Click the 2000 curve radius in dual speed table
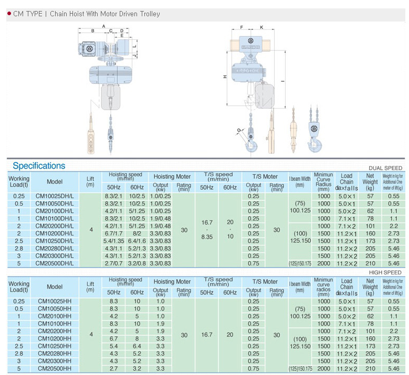 tap(324, 263)
